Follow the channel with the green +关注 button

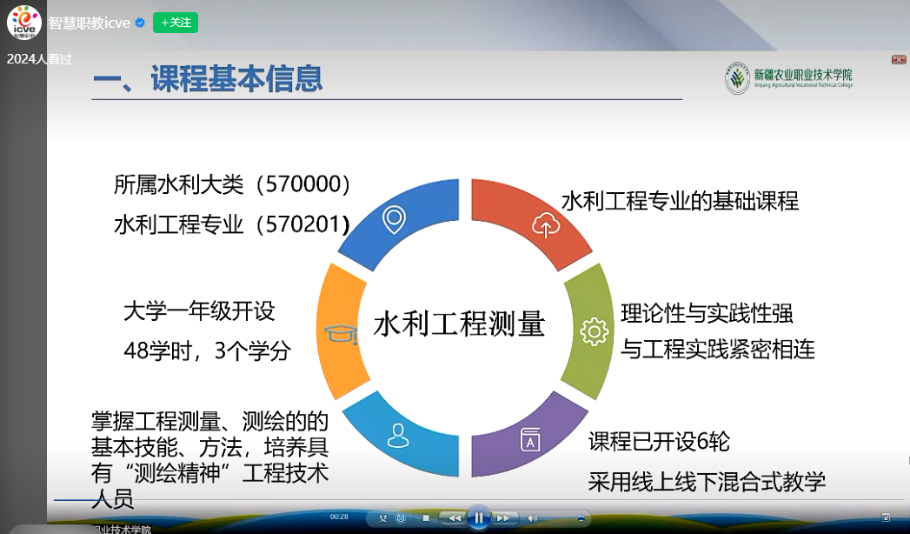[176, 23]
